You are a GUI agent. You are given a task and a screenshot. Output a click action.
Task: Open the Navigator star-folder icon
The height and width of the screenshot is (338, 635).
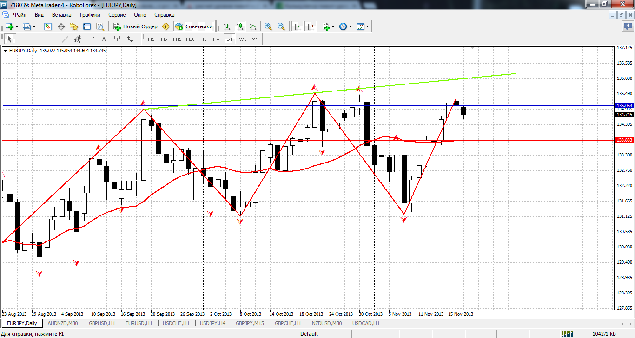point(73,26)
